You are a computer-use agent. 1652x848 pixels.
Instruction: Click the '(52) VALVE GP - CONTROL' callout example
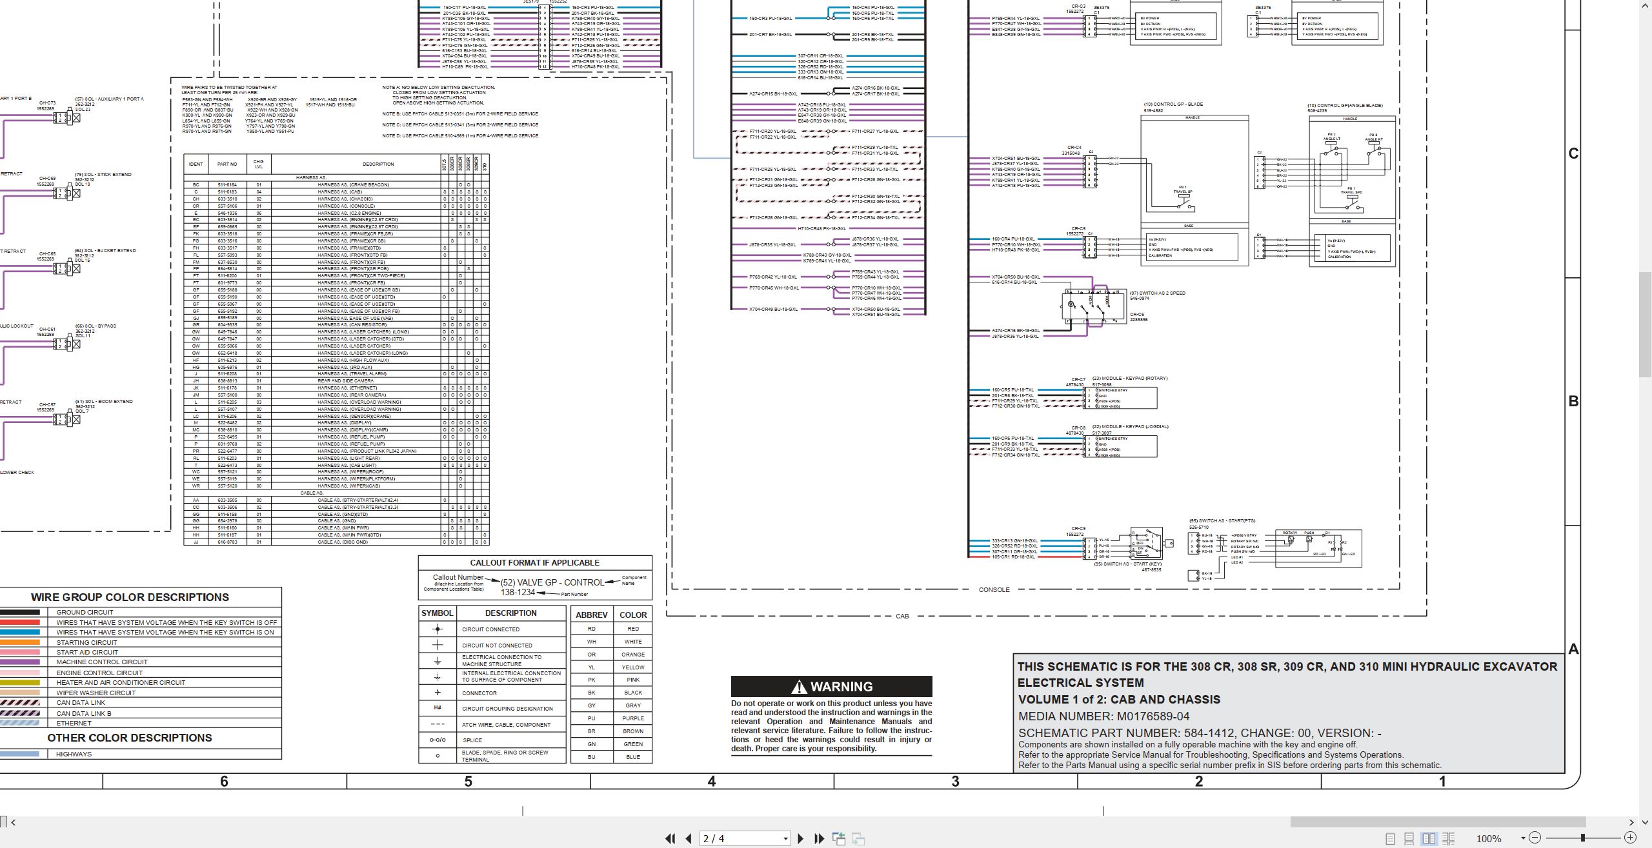pyautogui.click(x=552, y=582)
